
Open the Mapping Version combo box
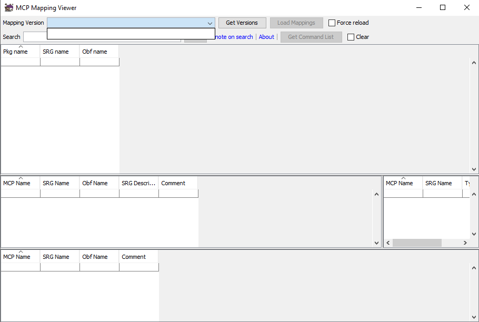pyautogui.click(x=131, y=23)
